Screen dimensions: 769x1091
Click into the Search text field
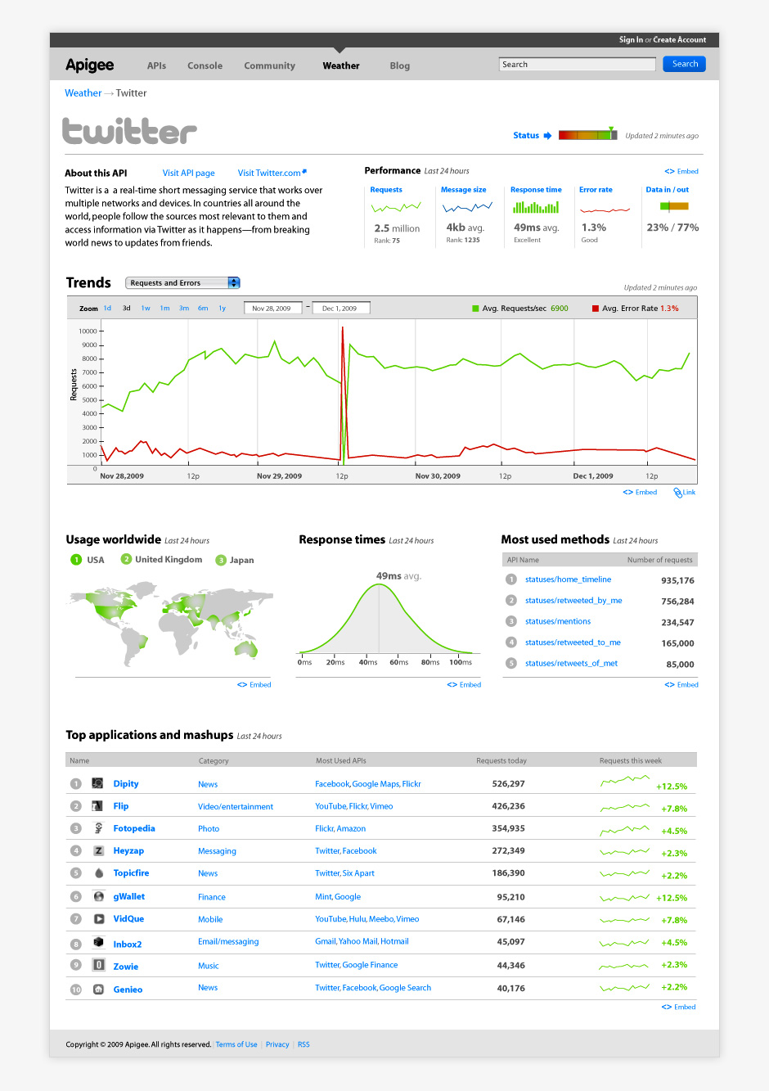[577, 64]
